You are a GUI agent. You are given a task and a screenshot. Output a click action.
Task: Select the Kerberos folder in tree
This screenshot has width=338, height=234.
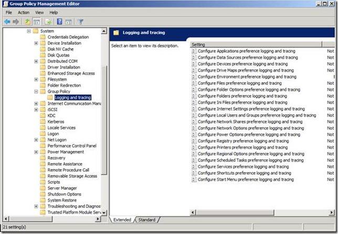[x=56, y=122]
